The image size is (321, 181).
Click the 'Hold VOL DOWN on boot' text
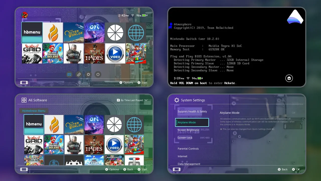click(189, 83)
